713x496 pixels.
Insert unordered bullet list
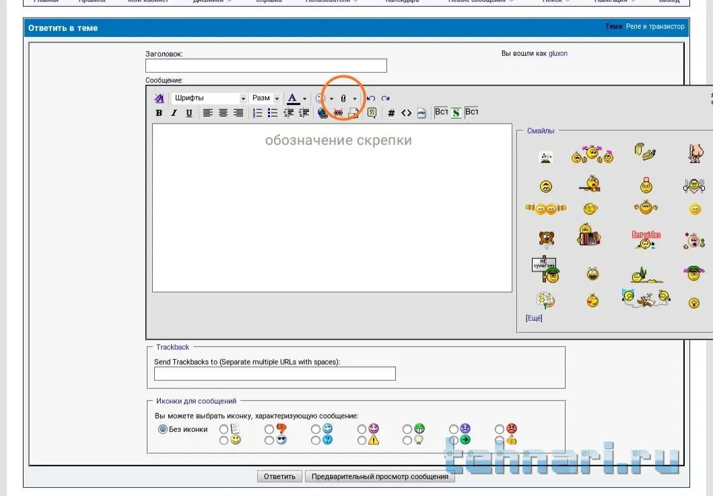click(x=273, y=113)
